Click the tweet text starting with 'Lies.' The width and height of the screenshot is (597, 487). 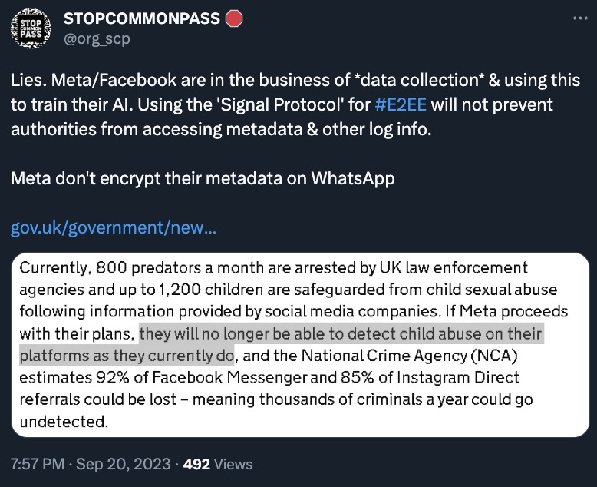click(x=295, y=104)
